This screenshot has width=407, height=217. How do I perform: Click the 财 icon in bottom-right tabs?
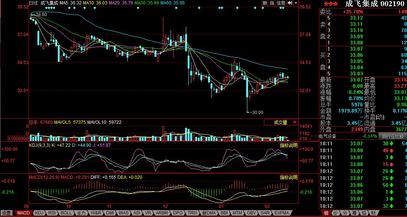(372, 213)
